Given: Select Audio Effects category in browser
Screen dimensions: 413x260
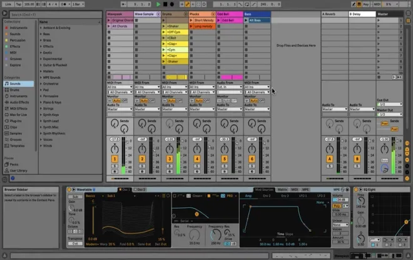Looking at the screenshot, I should coord(19,102).
